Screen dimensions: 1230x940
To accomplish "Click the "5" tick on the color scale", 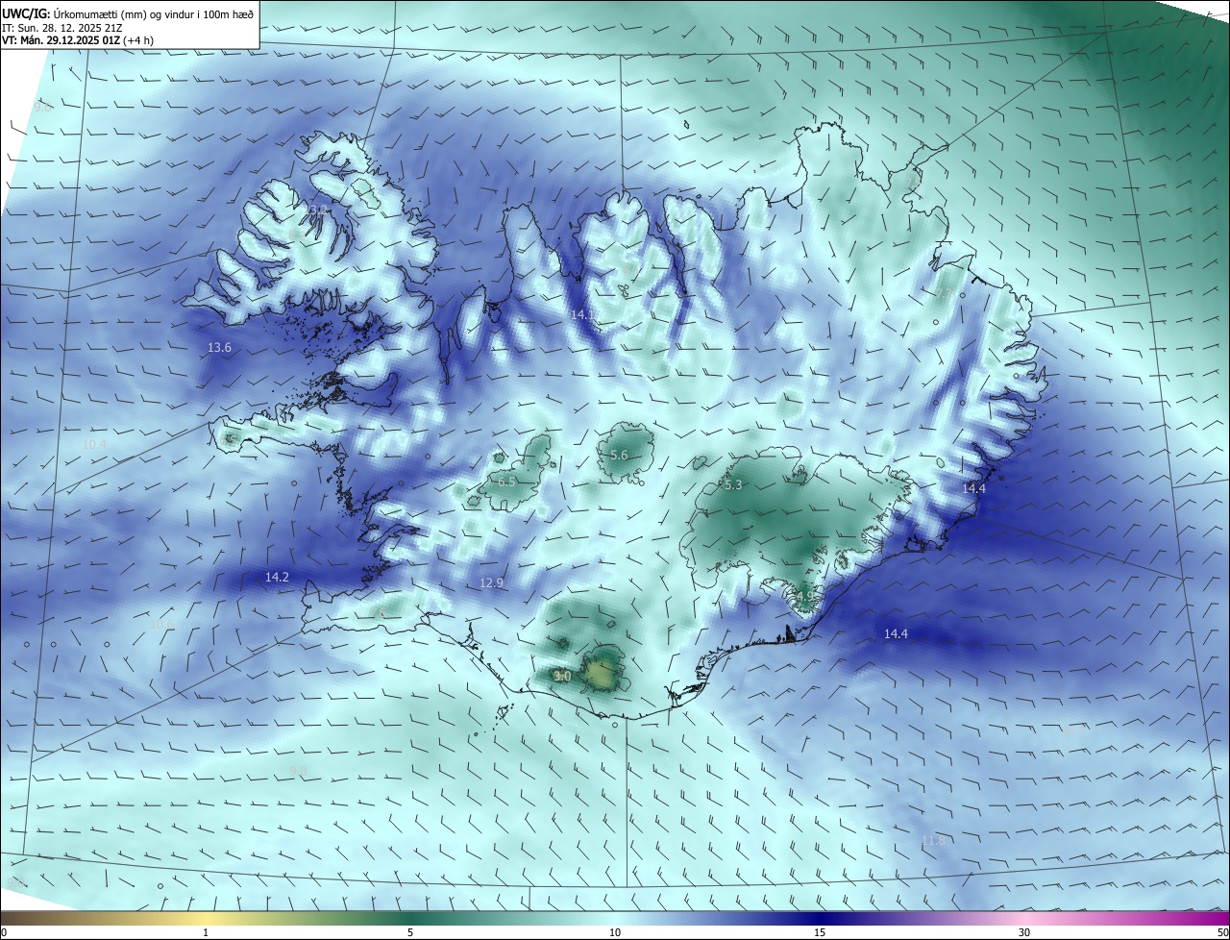I will (410, 932).
